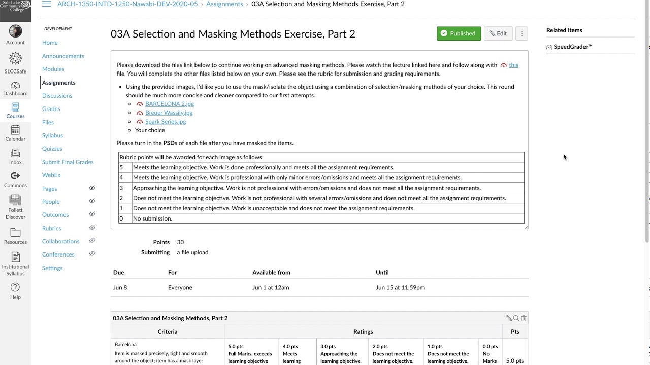The image size is (650, 365).
Task: Toggle visibility eye next to Pages
Action: click(92, 188)
